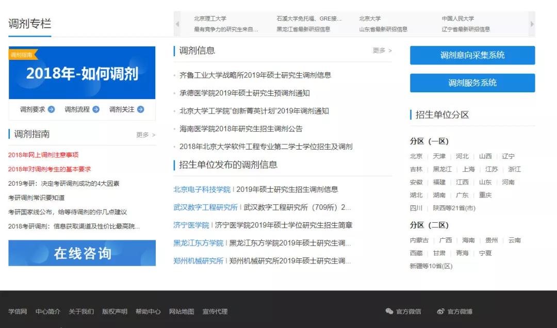Open the 调剂服务系统 button

tap(472, 83)
